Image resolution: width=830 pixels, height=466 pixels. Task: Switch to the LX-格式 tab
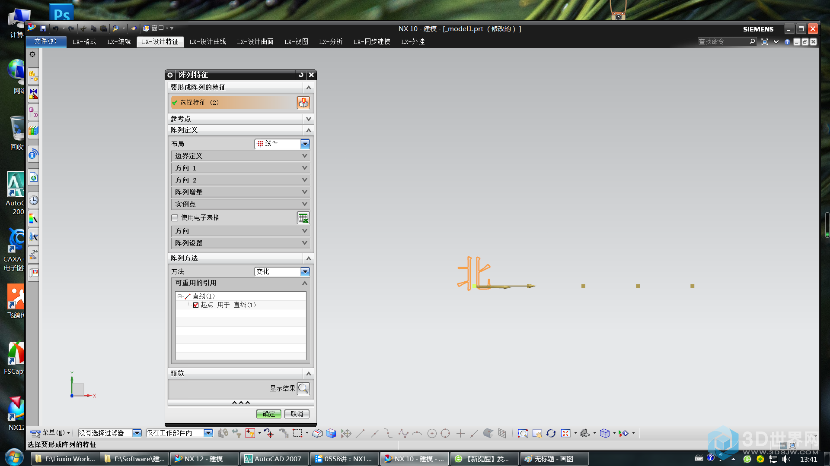pyautogui.click(x=84, y=42)
